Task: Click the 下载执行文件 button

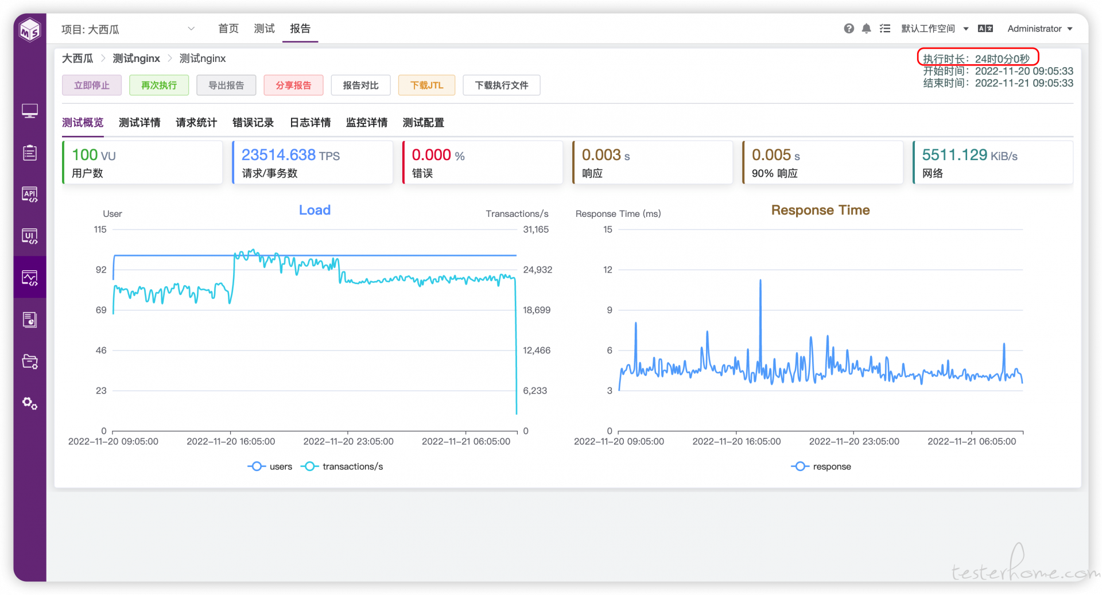Action: 502,85
